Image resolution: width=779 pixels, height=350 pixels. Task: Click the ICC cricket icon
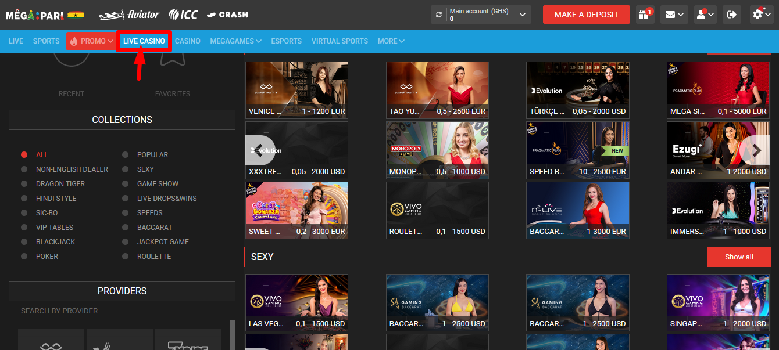[183, 15]
